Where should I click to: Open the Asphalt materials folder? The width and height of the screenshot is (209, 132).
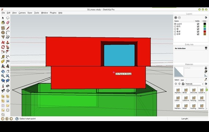tap(178, 91)
